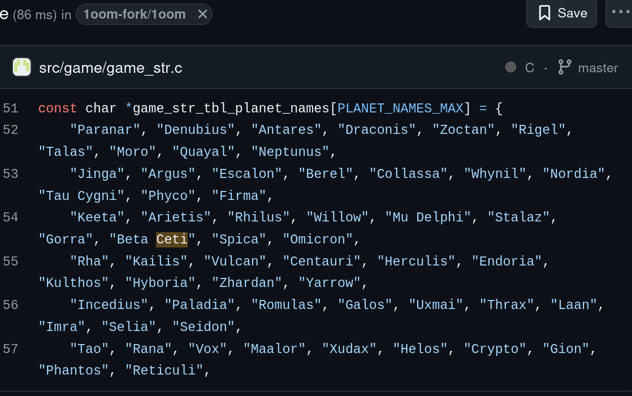Click the const keyword on line 51
Image resolution: width=632 pixels, height=396 pixels.
[x=58, y=108]
